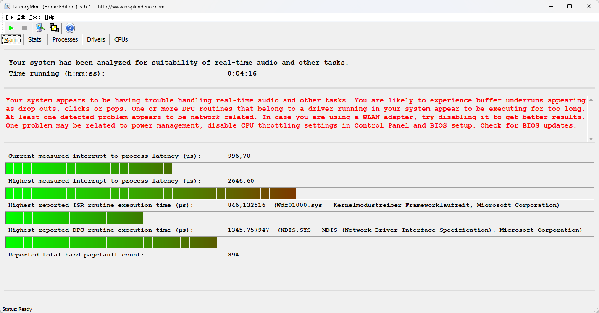Click the highest interrupt latency bar
The image size is (599, 313).
[150, 193]
